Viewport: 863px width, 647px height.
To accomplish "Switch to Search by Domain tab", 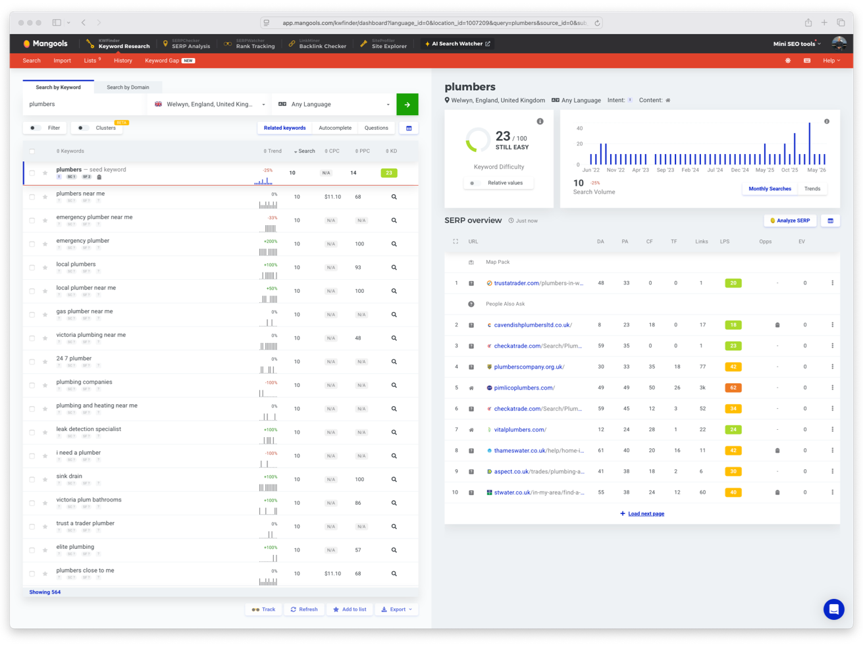I will coord(128,88).
